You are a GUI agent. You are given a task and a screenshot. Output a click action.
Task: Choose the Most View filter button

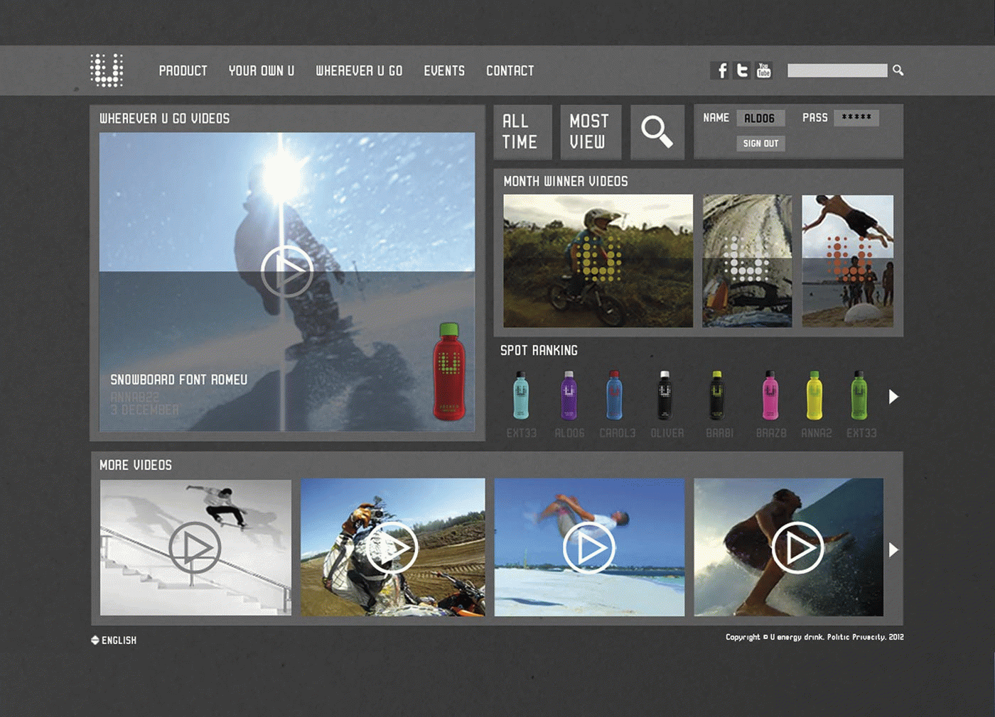pyautogui.click(x=590, y=132)
